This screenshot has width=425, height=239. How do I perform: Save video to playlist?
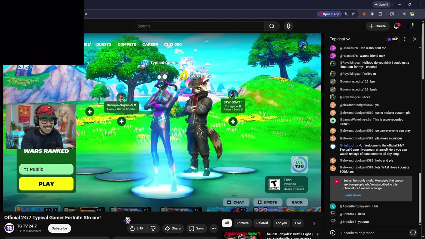[x=196, y=228]
